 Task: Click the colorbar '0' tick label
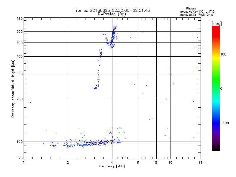221,89
